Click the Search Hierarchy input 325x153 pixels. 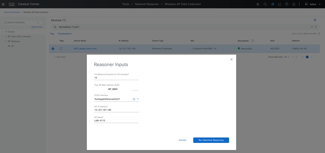click(21, 22)
